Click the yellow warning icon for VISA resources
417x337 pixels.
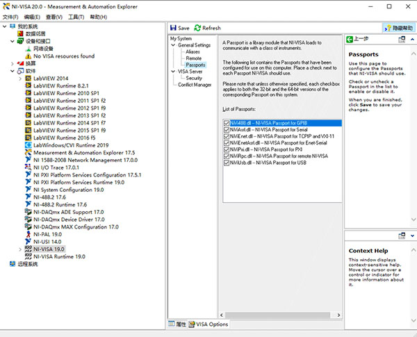coord(28,56)
